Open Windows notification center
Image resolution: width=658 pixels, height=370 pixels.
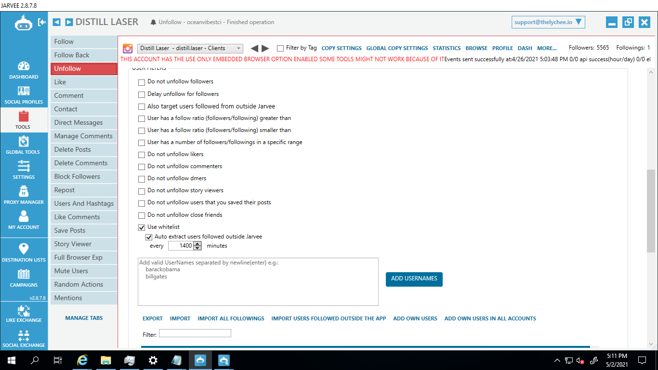coord(642,360)
